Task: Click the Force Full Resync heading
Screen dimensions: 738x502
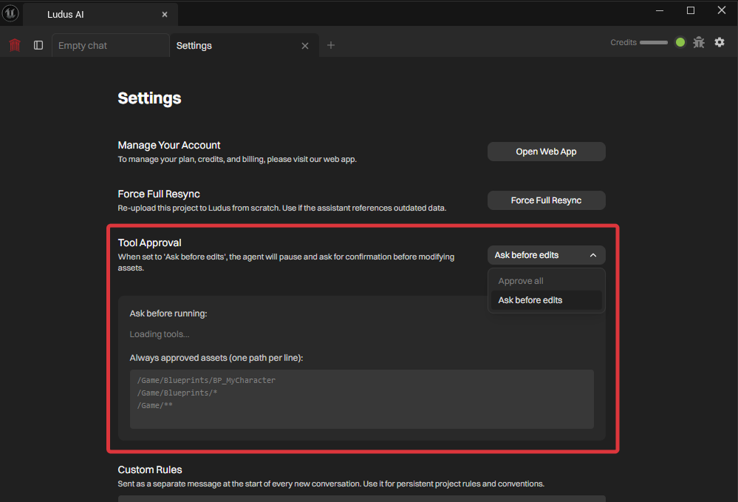Action: pos(159,194)
